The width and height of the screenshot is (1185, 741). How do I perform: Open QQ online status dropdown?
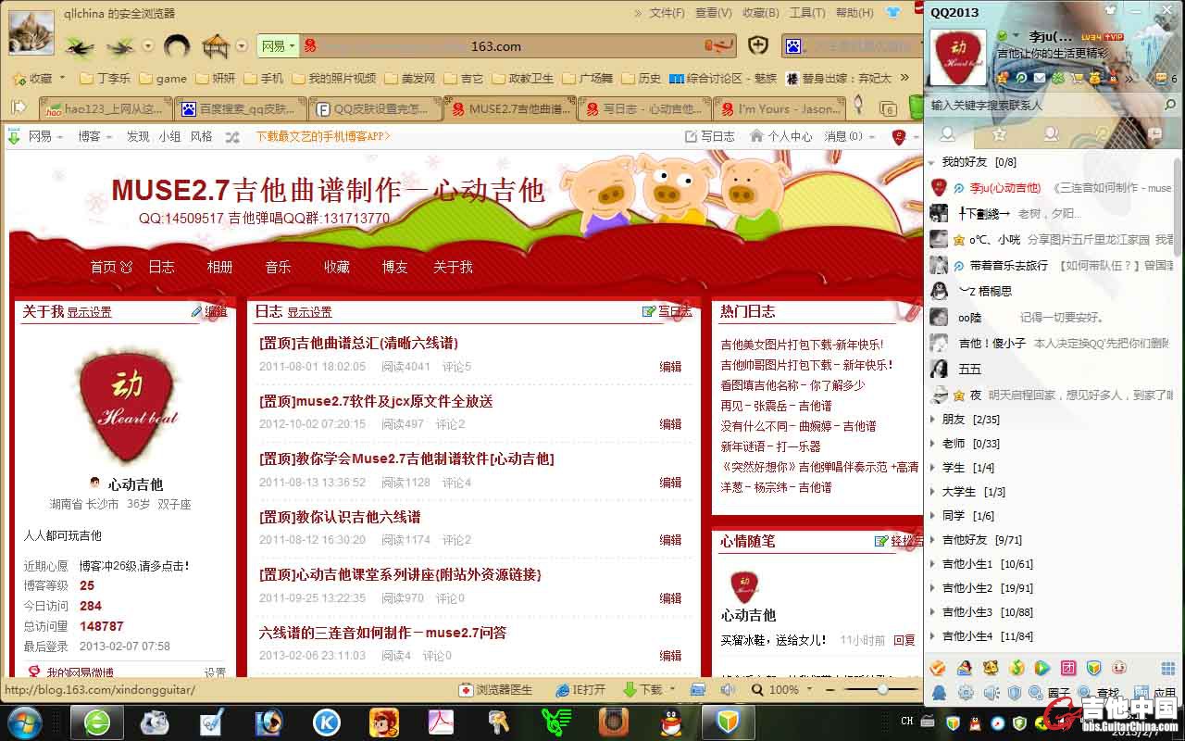(x=1016, y=36)
